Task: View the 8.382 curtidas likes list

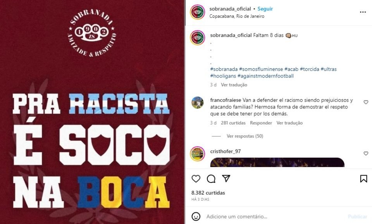Action: click(x=208, y=193)
